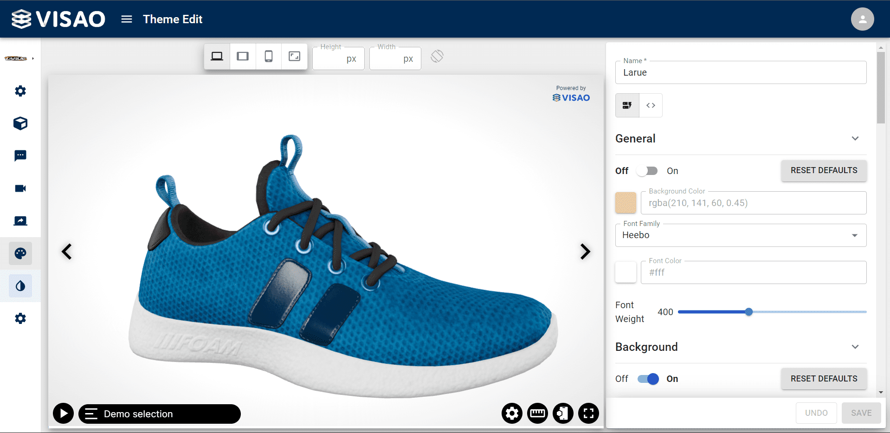This screenshot has width=890, height=433.
Task: Collapse the General section
Action: 855,138
